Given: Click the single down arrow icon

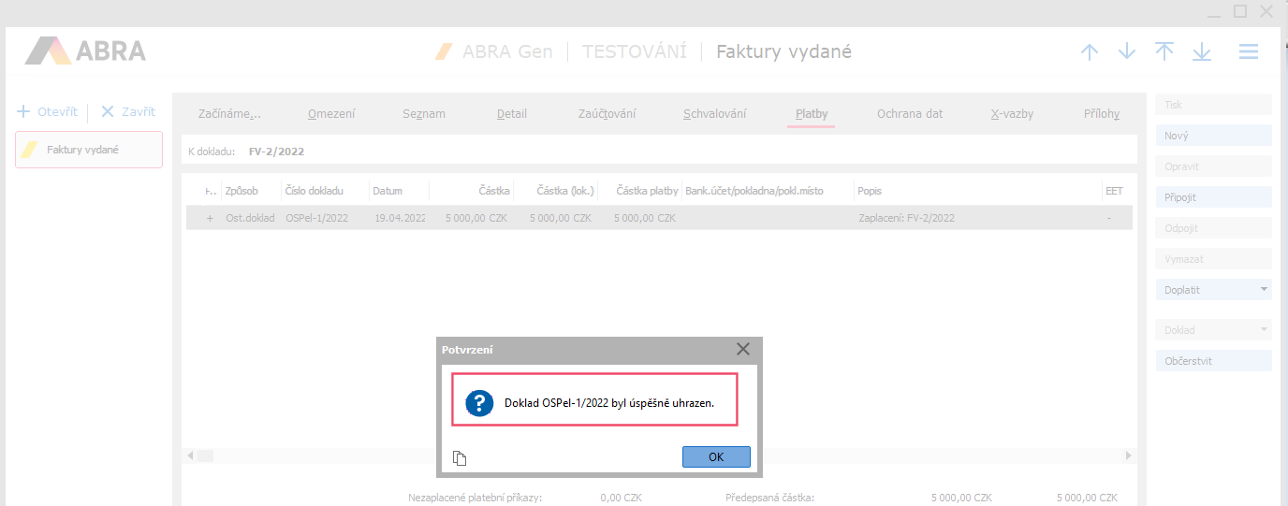Looking at the screenshot, I should [1127, 51].
